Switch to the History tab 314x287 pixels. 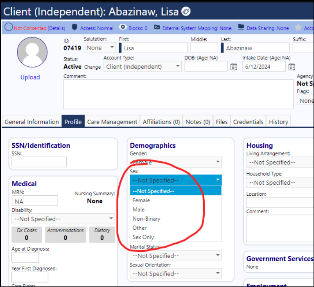[x=278, y=121]
